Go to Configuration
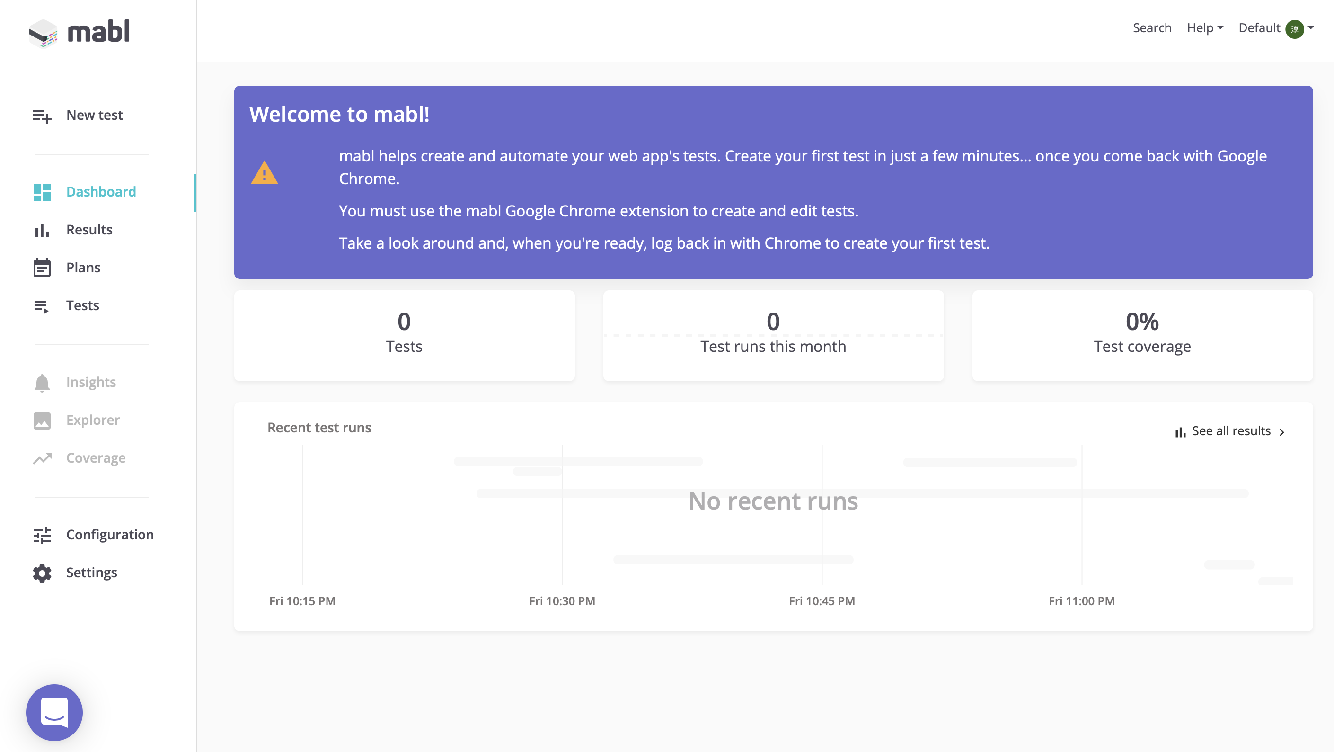1334x752 pixels. 110,534
